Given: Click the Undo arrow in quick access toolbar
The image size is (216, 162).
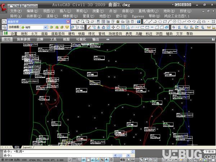Looking at the screenshot, I should coord(30,6).
